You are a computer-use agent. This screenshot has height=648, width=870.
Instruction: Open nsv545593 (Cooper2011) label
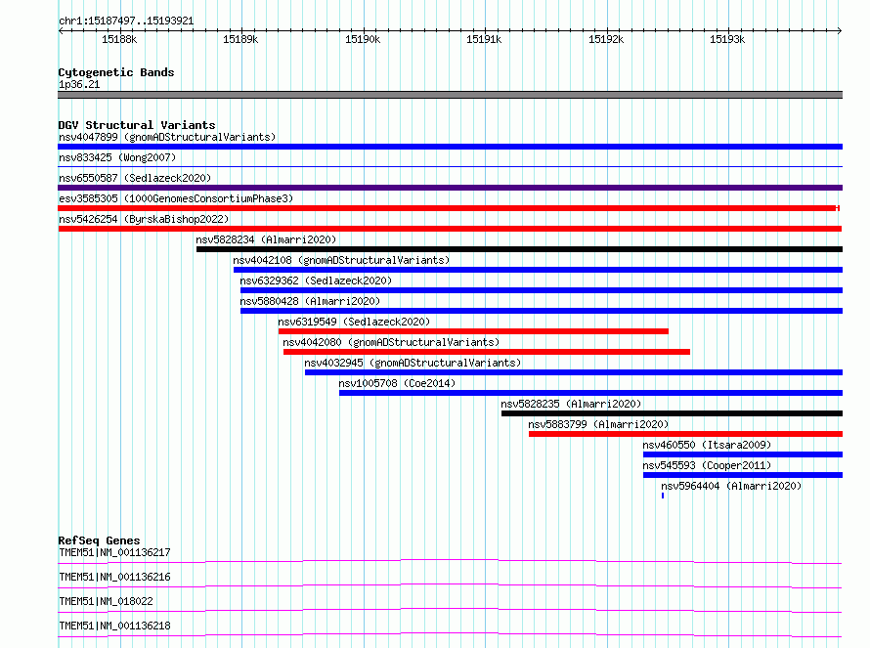(x=707, y=465)
